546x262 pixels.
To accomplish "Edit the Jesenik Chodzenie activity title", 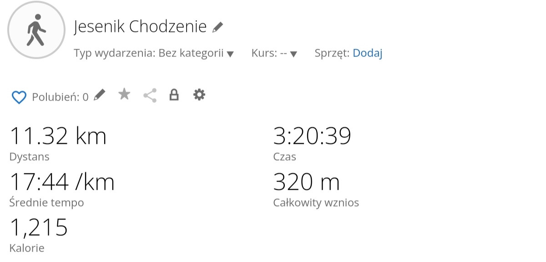I will point(218,27).
